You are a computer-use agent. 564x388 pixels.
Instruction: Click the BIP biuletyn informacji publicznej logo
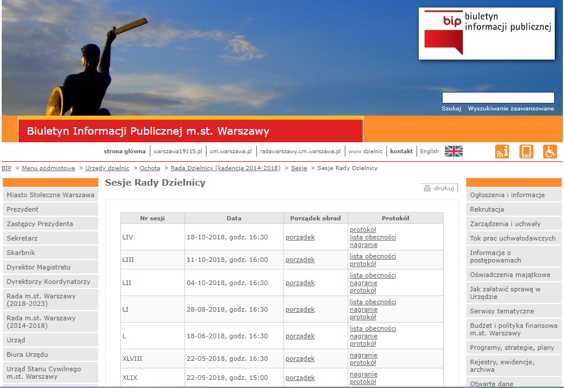tap(486, 34)
